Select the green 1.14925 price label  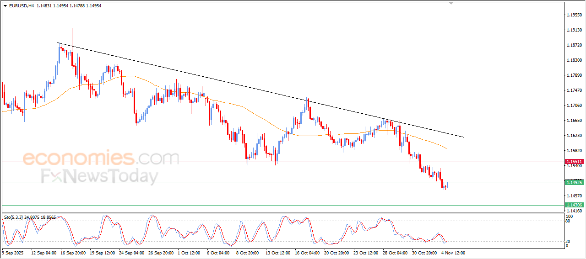[x=574, y=183]
